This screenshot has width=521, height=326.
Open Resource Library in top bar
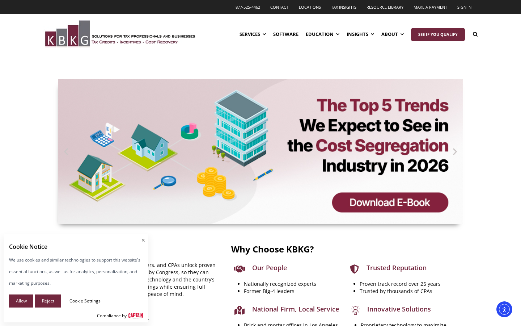pos(385,7)
